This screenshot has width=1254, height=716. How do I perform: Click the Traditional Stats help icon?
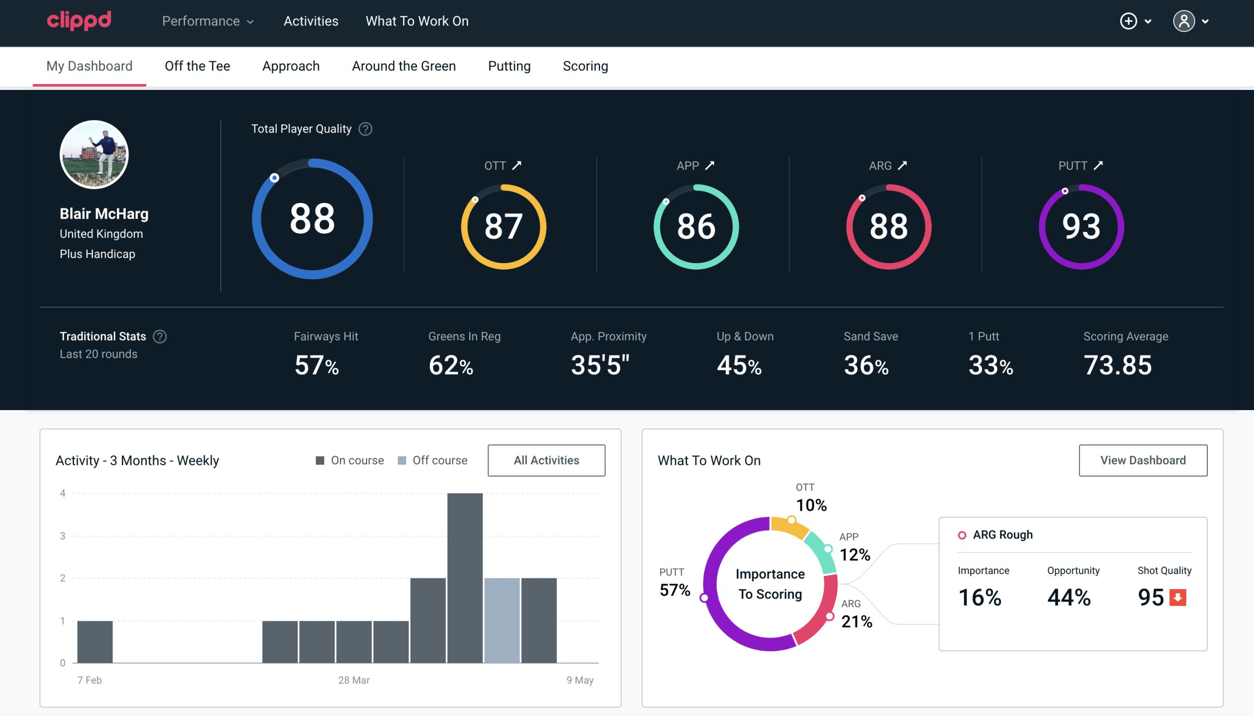[159, 336]
